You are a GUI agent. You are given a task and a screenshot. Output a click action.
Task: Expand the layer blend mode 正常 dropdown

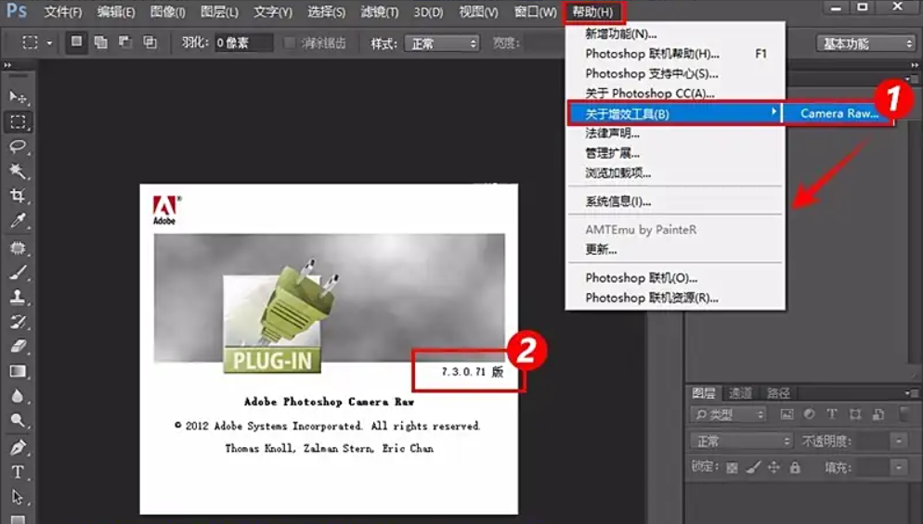(x=739, y=441)
